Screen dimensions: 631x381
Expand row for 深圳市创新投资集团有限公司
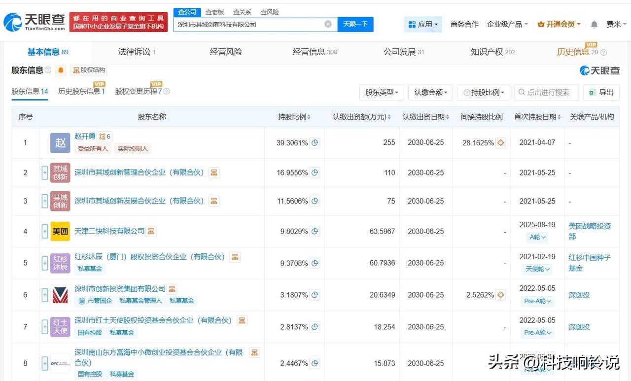coord(45,295)
